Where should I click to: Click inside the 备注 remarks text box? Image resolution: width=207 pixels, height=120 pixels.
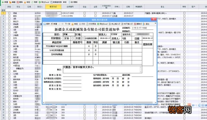click(x=101, y=69)
